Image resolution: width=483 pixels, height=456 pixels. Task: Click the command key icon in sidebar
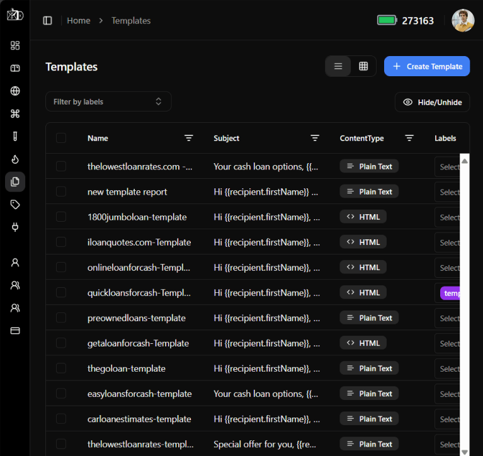pos(15,113)
